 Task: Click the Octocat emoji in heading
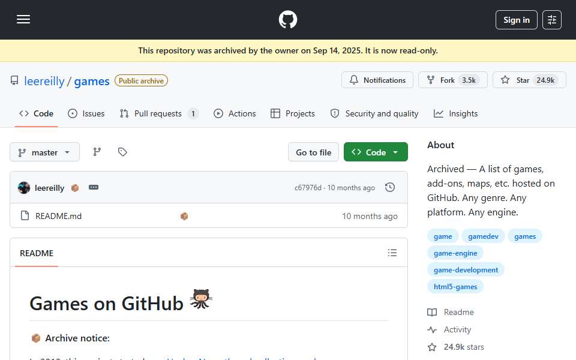coord(201,299)
